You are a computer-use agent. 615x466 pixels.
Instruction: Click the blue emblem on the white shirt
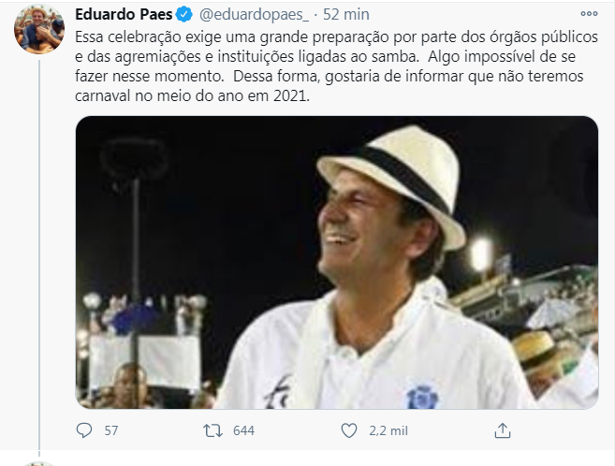422,398
